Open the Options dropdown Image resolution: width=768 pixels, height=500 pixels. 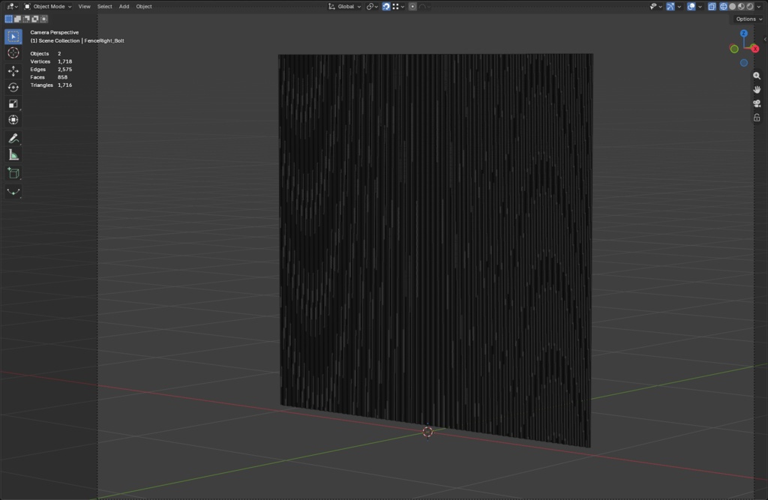[749, 19]
